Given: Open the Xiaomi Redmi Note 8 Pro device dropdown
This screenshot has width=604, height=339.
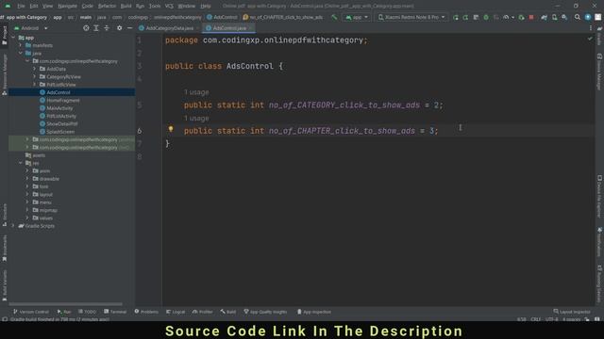Looking at the screenshot, I should (411, 17).
